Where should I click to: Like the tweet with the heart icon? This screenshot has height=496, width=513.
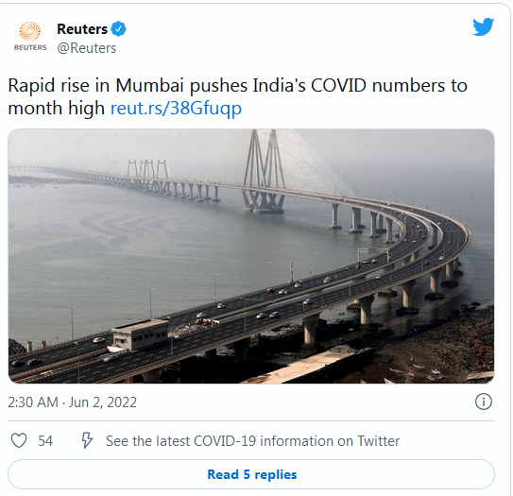pyautogui.click(x=19, y=440)
